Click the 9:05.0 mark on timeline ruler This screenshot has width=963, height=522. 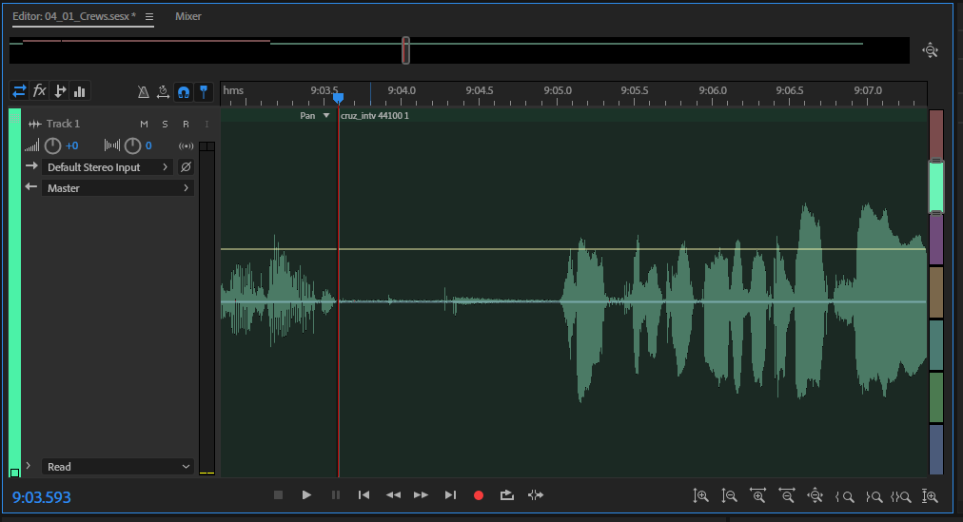pyautogui.click(x=558, y=90)
